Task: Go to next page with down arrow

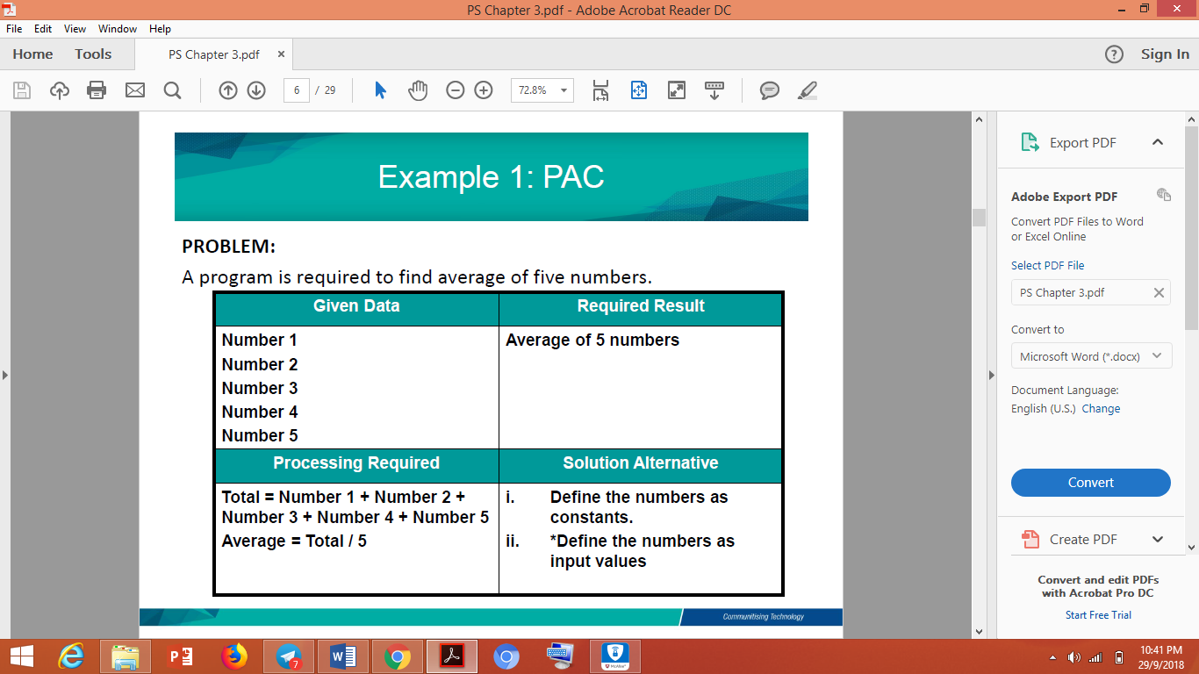Action: (x=255, y=90)
